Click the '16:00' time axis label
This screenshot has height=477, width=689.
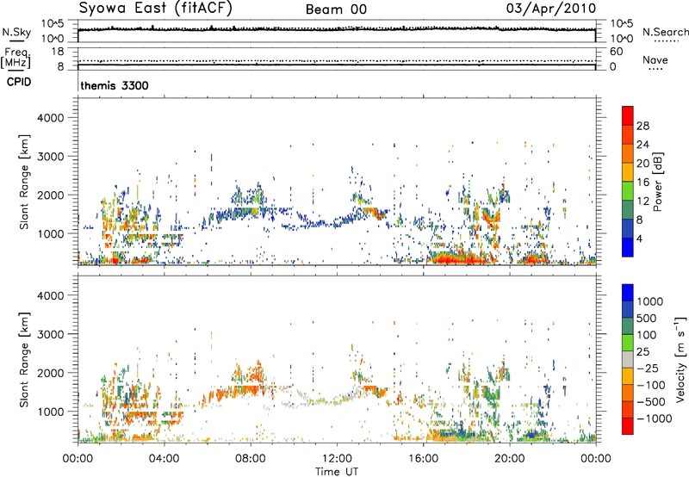(x=423, y=459)
